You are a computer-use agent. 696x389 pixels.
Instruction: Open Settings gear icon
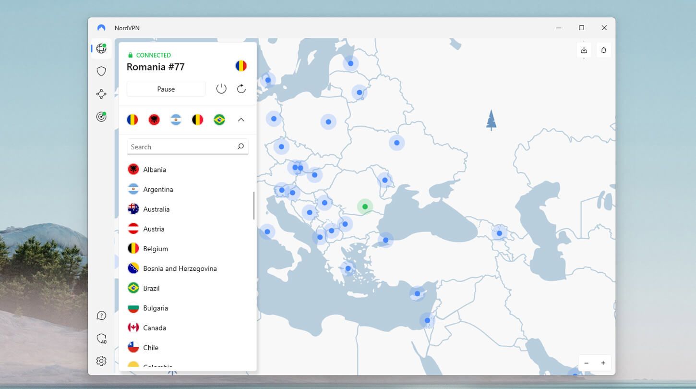101,361
